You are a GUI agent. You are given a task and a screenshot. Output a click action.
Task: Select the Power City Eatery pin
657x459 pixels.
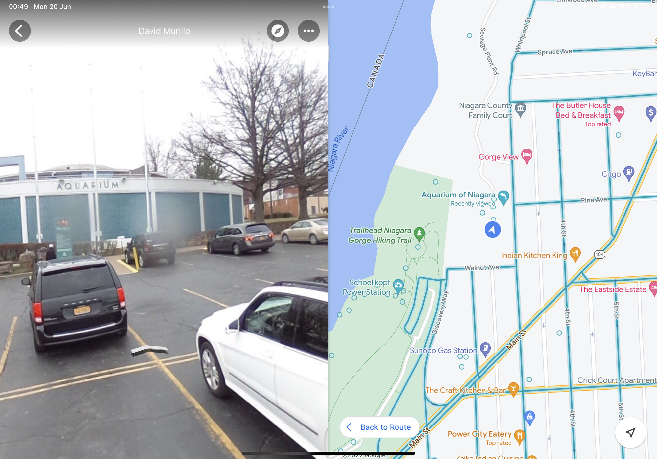pos(519,437)
